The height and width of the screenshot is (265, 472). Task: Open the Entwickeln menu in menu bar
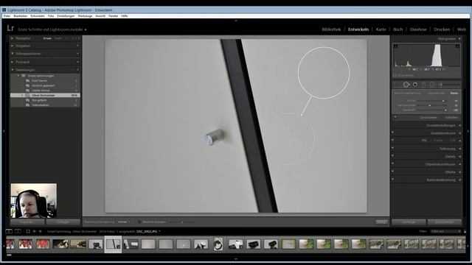38,16
